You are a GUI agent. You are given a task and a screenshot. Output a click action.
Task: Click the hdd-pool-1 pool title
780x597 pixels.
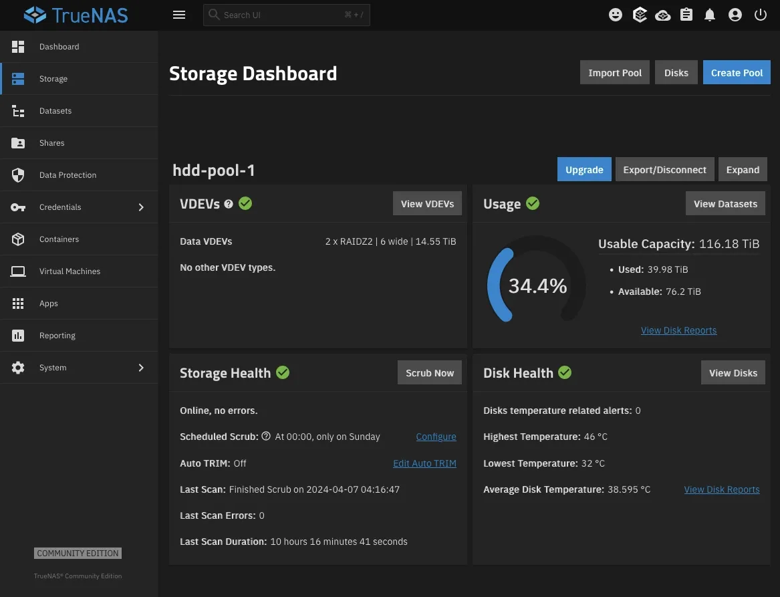pos(214,170)
